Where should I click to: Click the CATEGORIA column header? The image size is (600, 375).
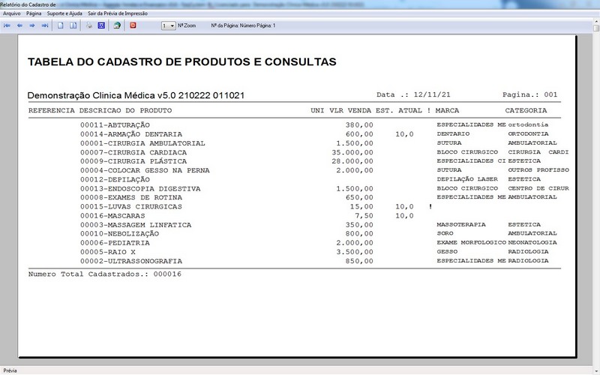coord(526,110)
